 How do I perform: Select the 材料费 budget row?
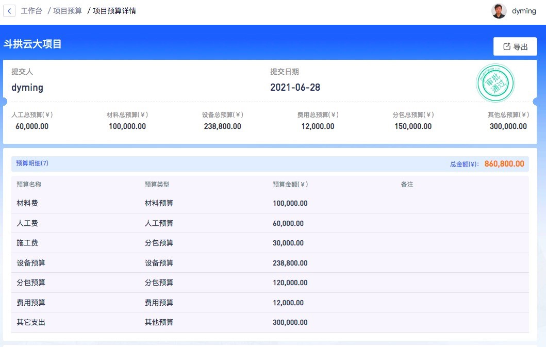coord(27,203)
